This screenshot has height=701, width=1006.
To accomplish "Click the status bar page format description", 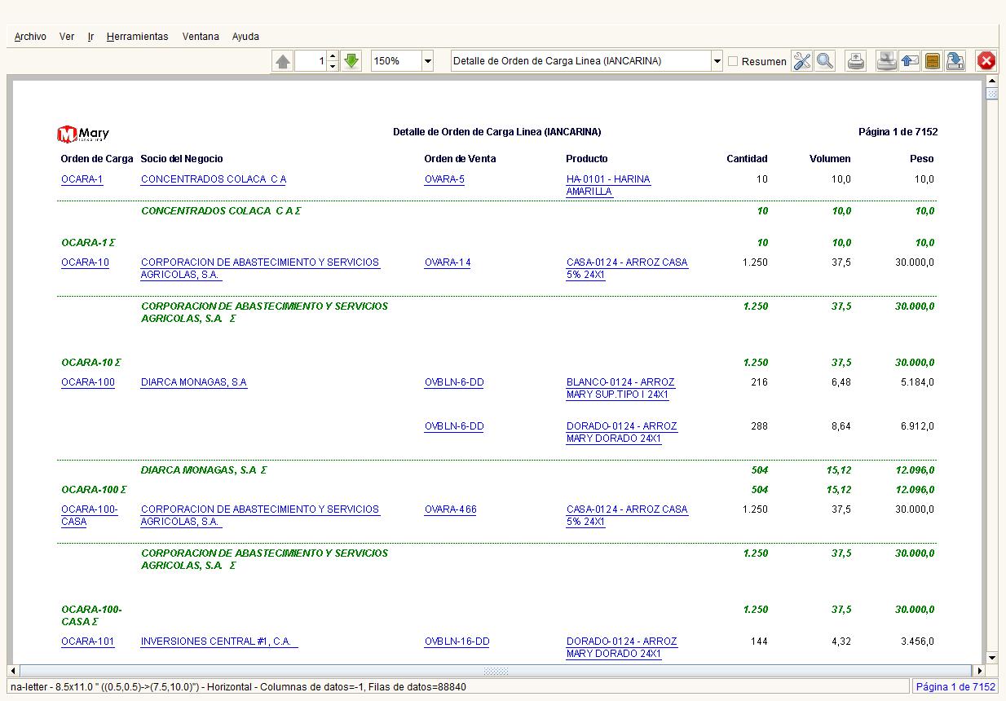I will pos(238,687).
